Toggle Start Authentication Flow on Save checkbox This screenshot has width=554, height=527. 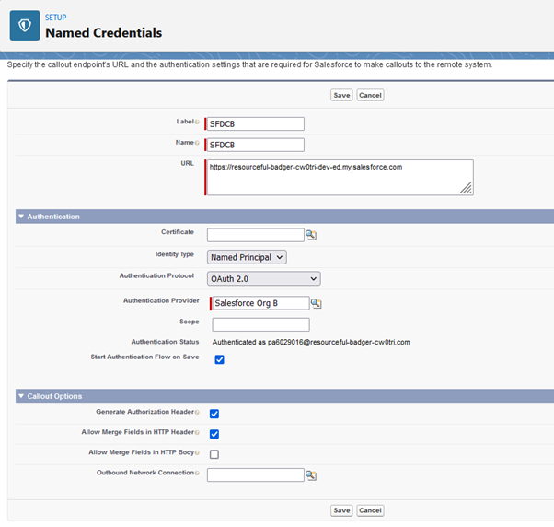219,359
